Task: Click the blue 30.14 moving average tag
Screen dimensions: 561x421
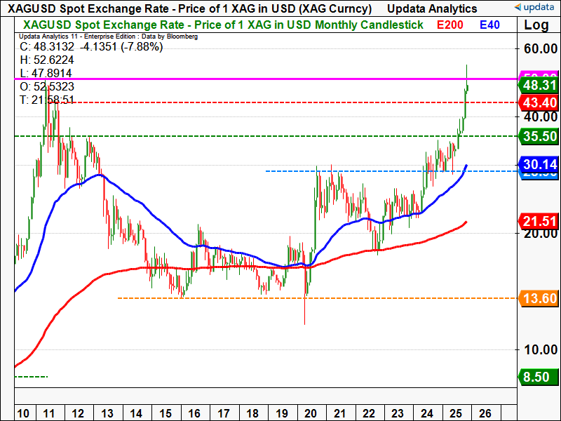Action: point(539,165)
